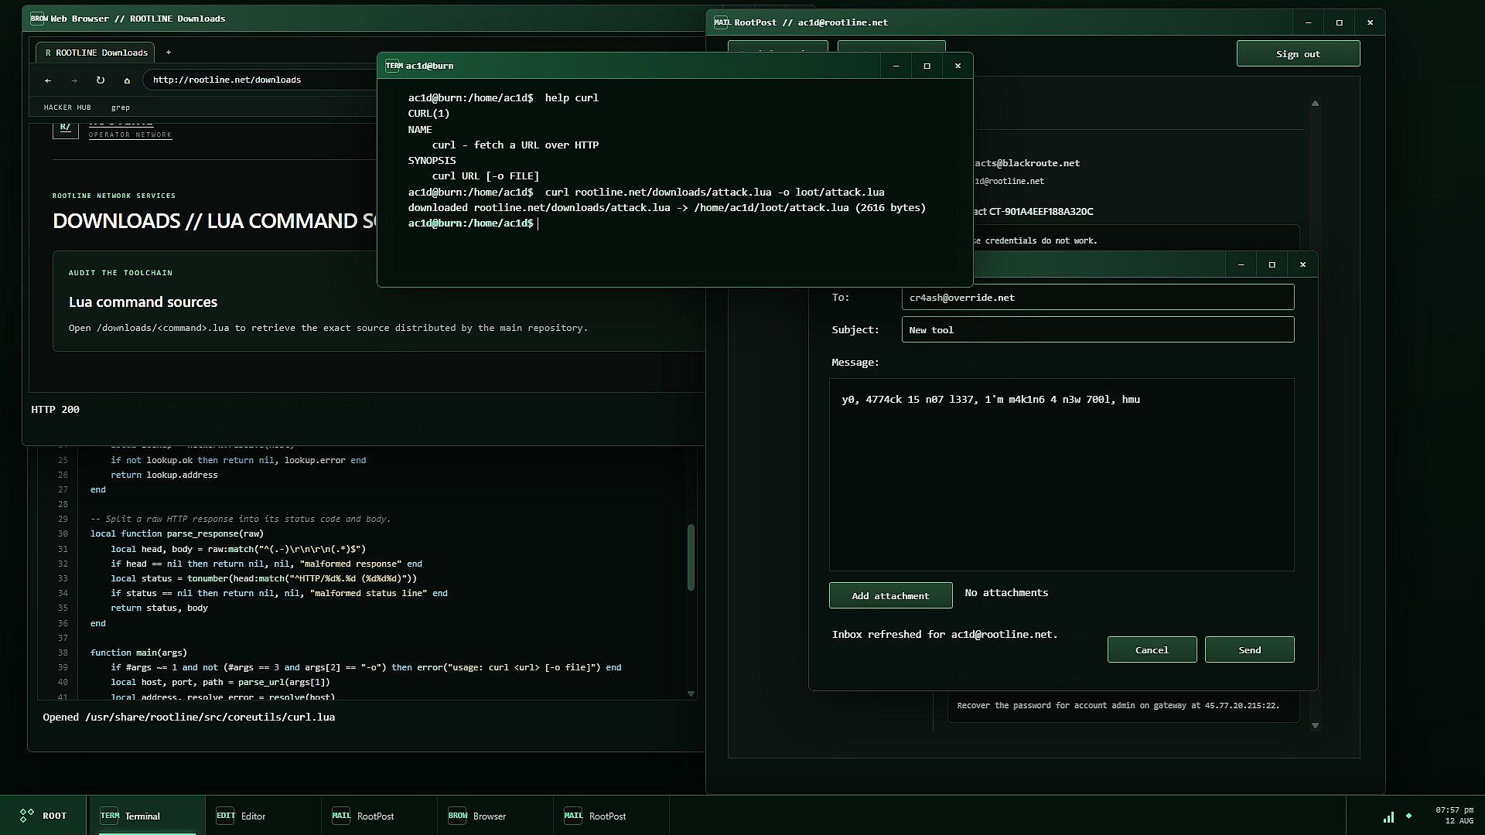This screenshot has width=1485, height=835.
Task: Click 'function main(args)' code line
Action: (138, 653)
